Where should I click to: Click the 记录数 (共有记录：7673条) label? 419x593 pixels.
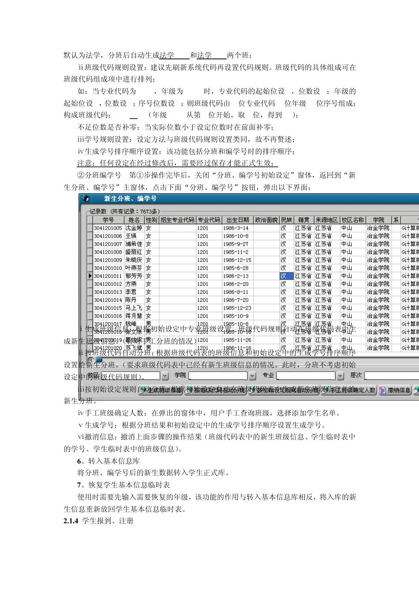point(125,211)
